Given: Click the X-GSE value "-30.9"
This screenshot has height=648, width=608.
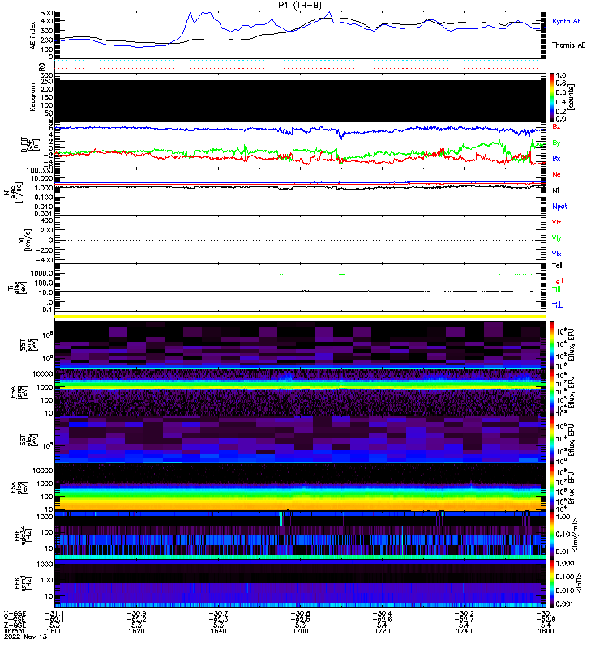Looking at the screenshot, I should click(136, 613).
